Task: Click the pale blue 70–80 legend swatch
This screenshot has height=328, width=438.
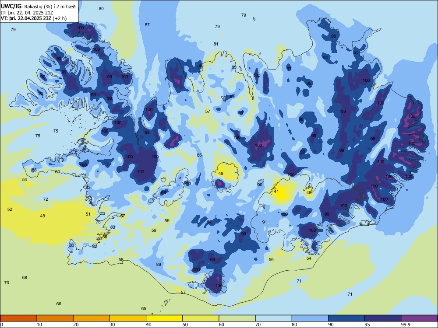Action: (274, 318)
